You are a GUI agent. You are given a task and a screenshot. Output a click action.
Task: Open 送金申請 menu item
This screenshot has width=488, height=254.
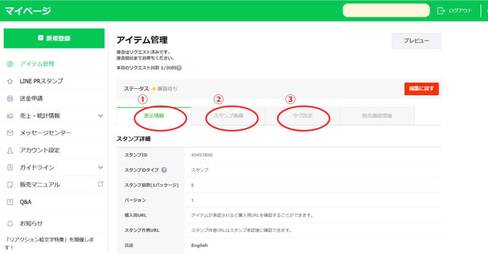tap(31, 99)
